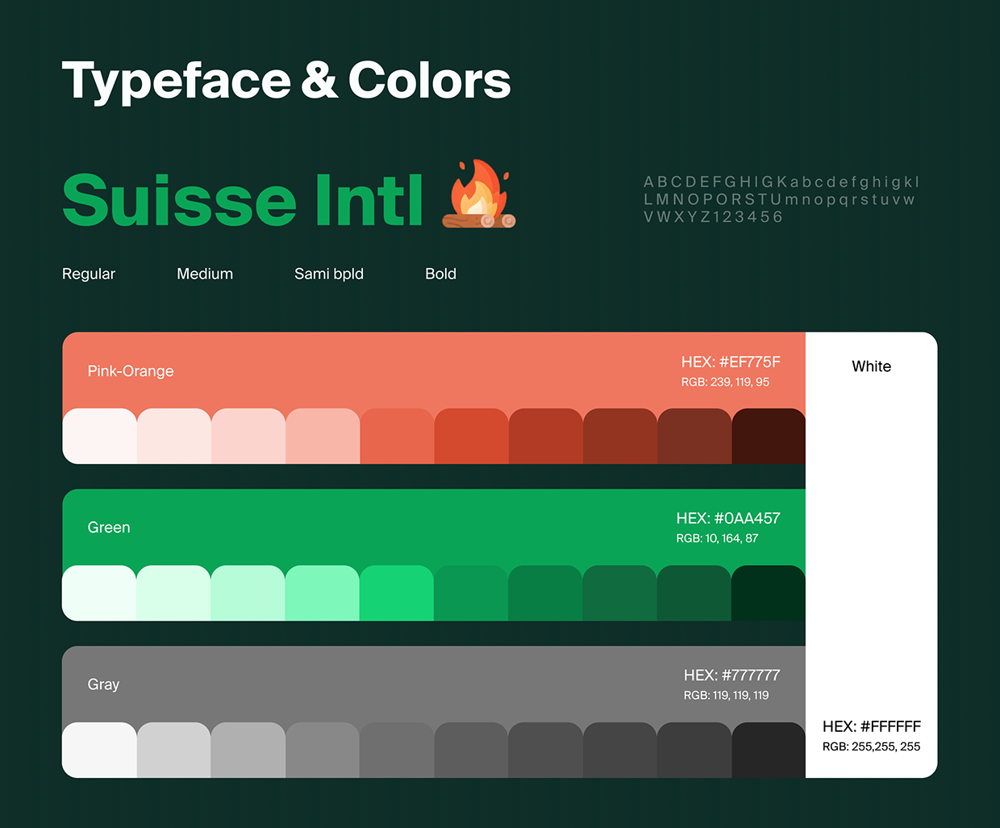This screenshot has height=828, width=1000.
Task: Click the HEX: #777777 value
Action: (732, 675)
